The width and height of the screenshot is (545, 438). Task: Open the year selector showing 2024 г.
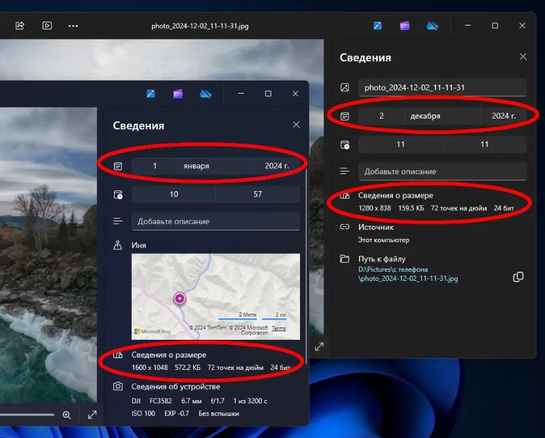click(506, 115)
